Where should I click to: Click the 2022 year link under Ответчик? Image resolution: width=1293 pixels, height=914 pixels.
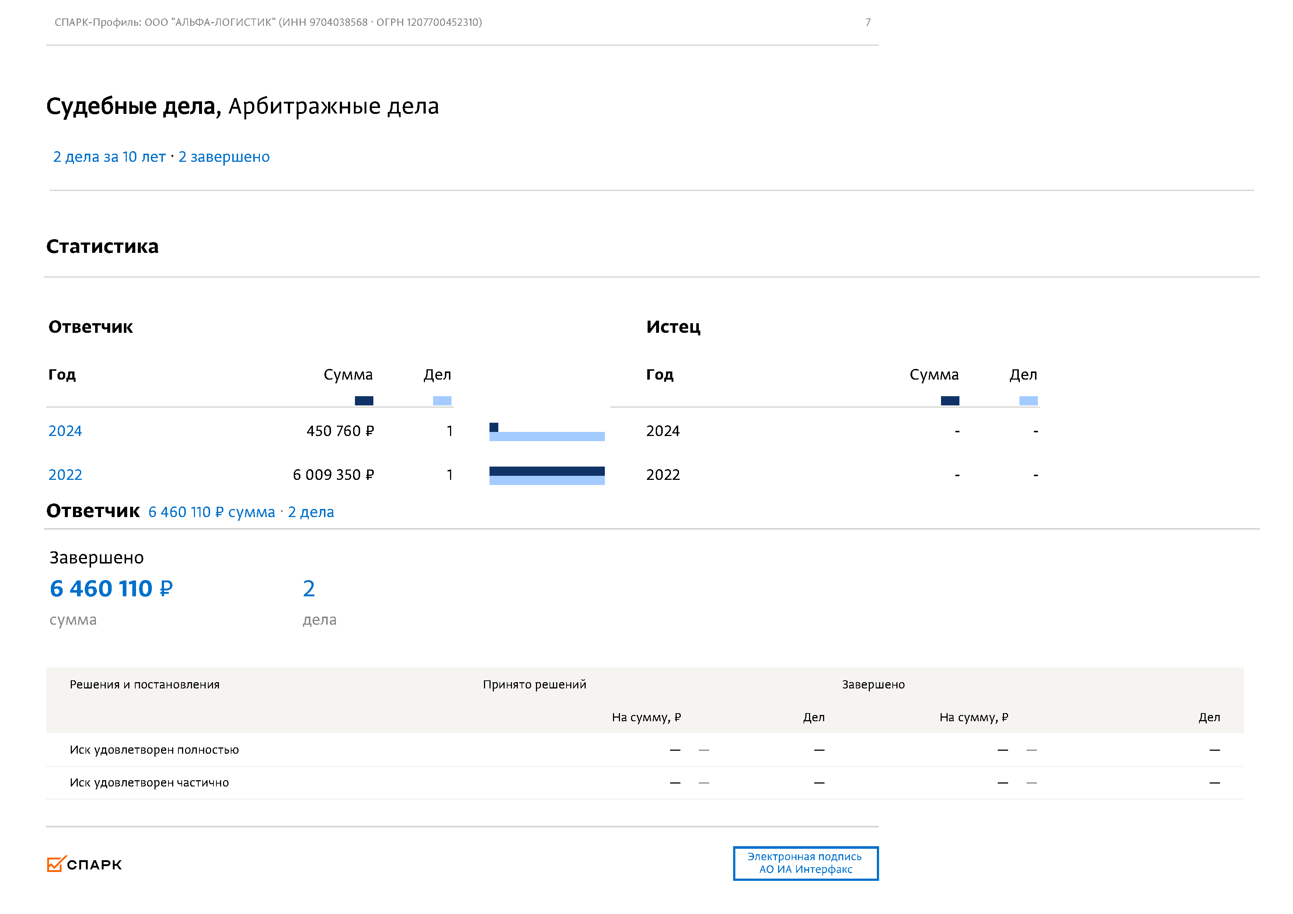click(65, 475)
